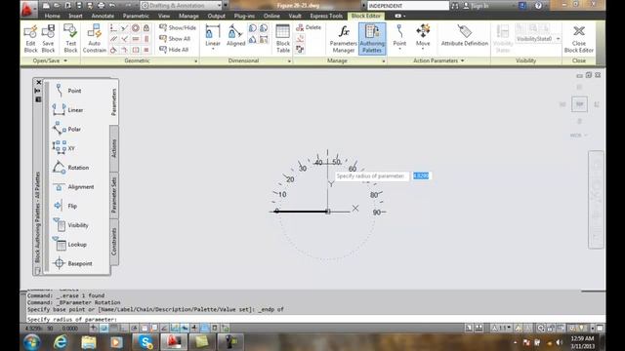625x351 pixels.
Task: Open the Parametric ribbon tab
Action: click(x=136, y=16)
